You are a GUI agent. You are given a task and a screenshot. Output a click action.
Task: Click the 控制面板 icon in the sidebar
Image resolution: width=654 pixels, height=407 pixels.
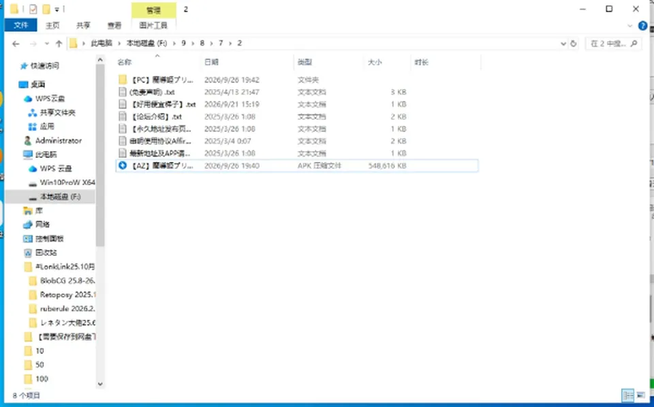pyautogui.click(x=28, y=239)
